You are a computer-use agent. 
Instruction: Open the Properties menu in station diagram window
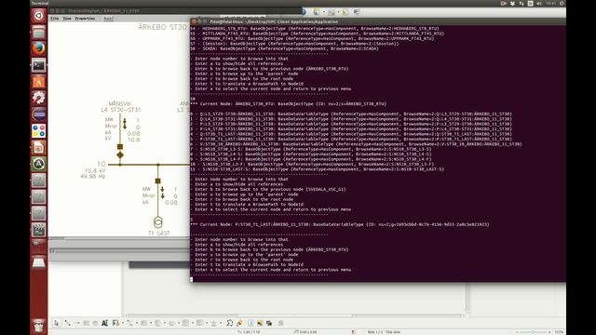(85, 19)
